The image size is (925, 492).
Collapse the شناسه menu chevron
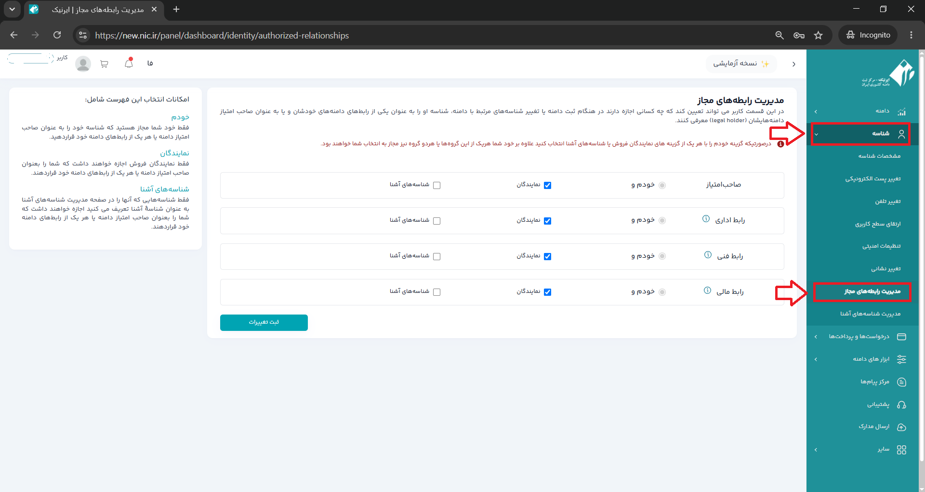point(816,134)
